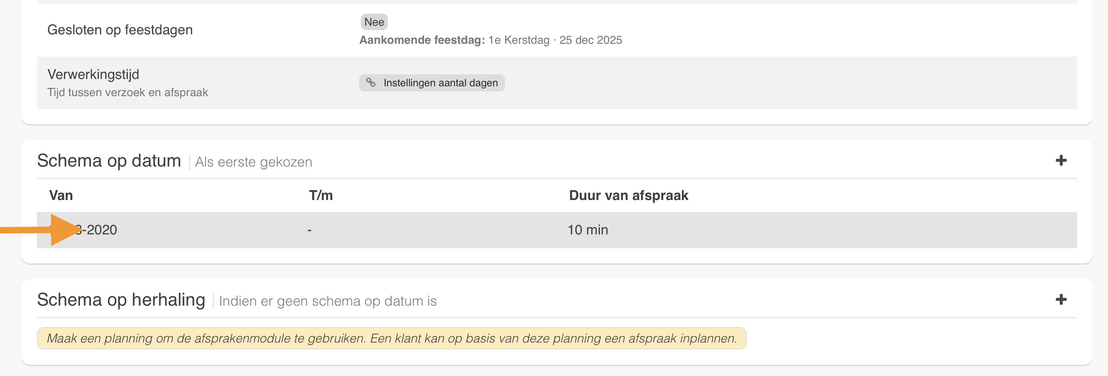The height and width of the screenshot is (376, 1108).
Task: Click the yellow planning notice banner
Action: 391,338
